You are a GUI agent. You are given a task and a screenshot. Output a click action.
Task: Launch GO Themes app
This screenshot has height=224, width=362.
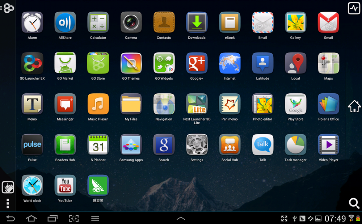click(x=131, y=64)
